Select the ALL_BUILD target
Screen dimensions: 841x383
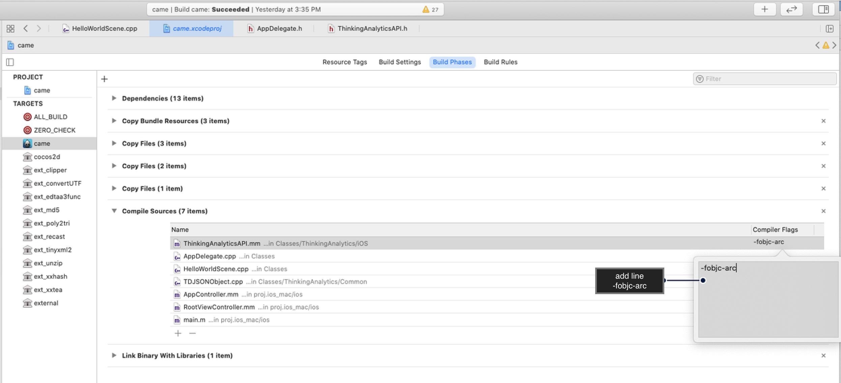[50, 117]
